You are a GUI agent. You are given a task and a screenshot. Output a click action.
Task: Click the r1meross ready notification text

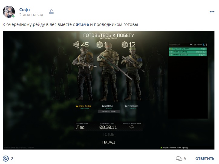[175, 148]
